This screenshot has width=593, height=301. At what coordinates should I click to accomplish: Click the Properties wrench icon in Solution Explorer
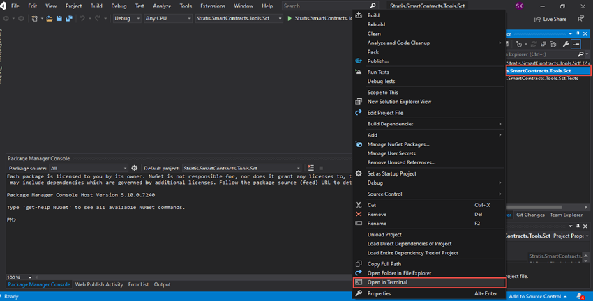[x=565, y=44]
